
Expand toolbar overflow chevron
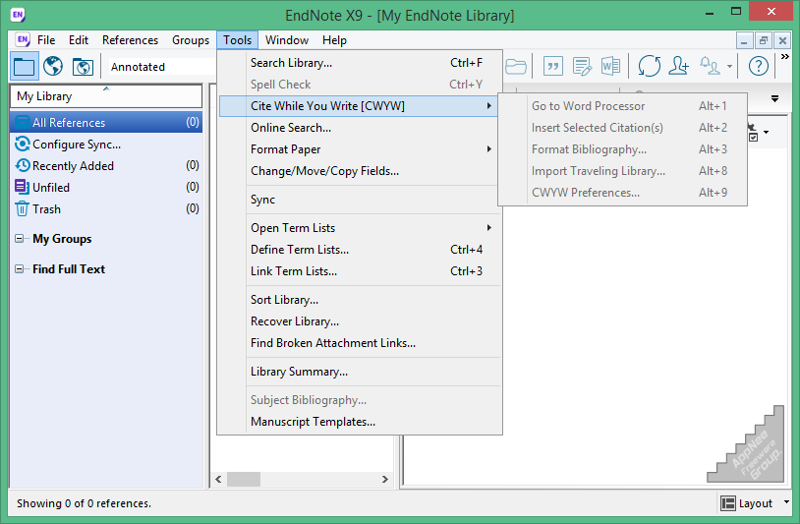pyautogui.click(x=785, y=57)
